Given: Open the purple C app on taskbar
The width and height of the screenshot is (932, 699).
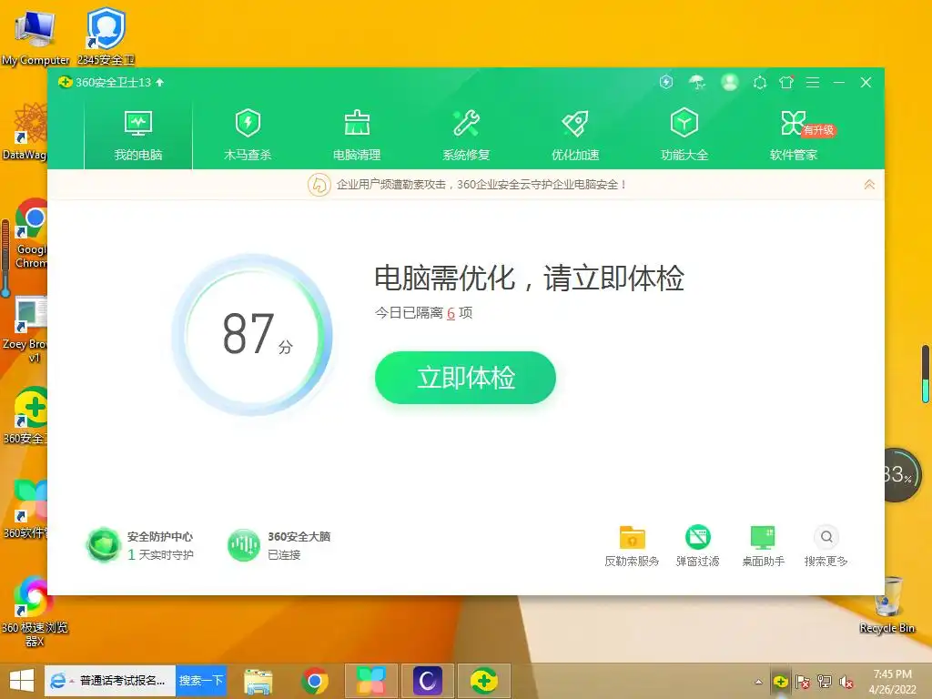Looking at the screenshot, I should pyautogui.click(x=428, y=681).
